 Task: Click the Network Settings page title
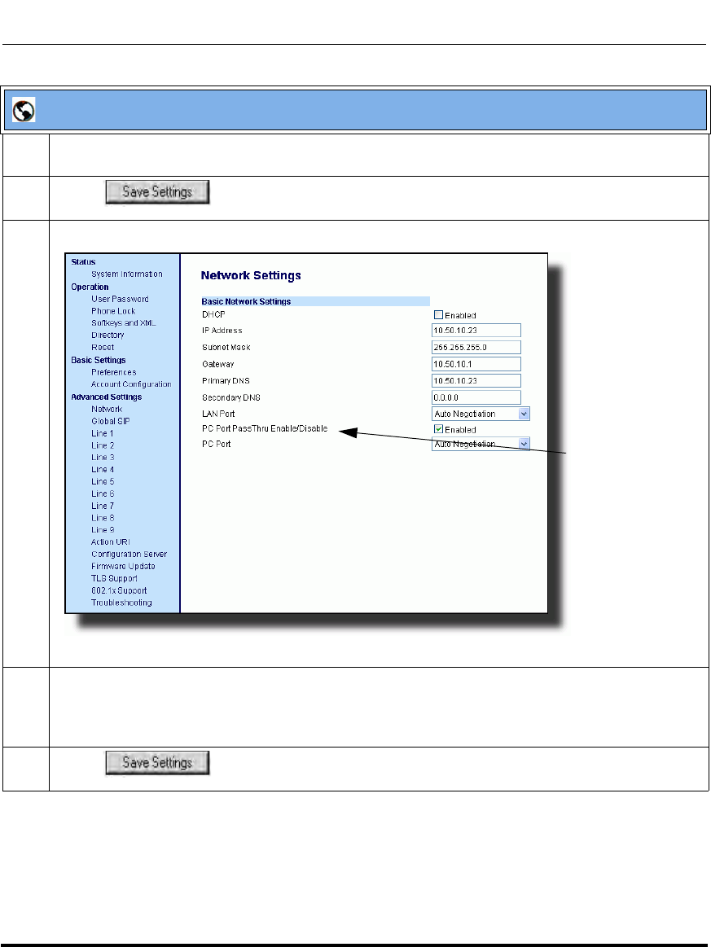pyautogui.click(x=251, y=275)
